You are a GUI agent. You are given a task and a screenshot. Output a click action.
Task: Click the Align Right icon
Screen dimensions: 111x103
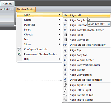(x=65, y=35)
